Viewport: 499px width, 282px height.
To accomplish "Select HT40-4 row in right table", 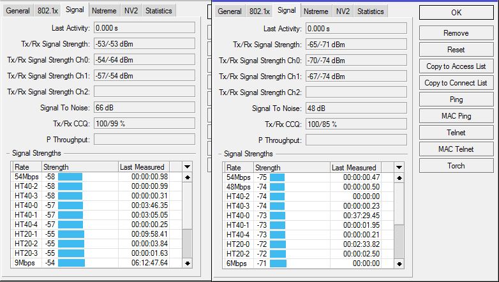I will [x=309, y=235].
